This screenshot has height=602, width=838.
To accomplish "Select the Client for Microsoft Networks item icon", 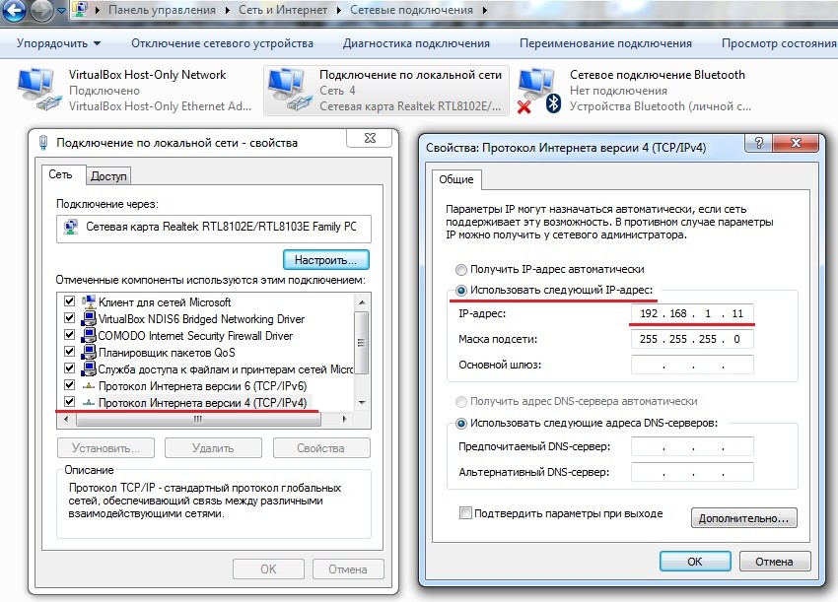I will (x=88, y=302).
